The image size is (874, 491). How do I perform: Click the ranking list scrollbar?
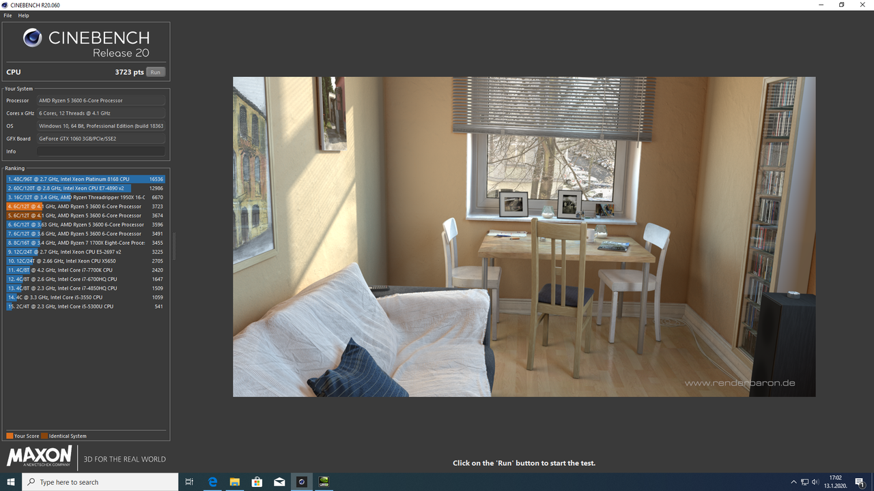(x=173, y=245)
